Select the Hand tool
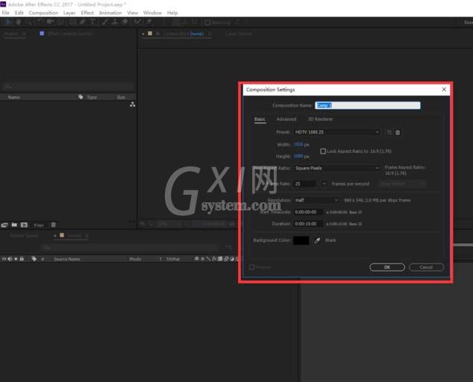The width and height of the screenshot is (473, 382). (18, 22)
